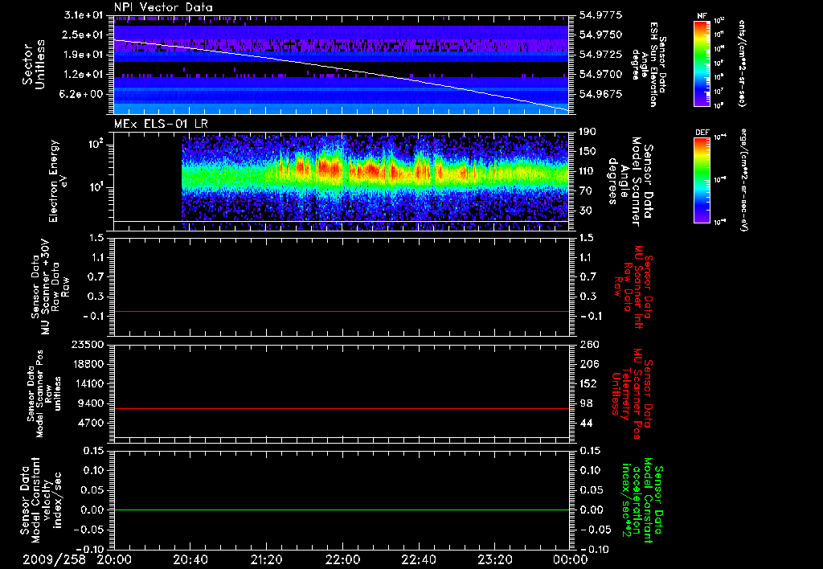This screenshot has height=569, width=823.
Task: Click the DEF color scale bar
Action: (x=702, y=180)
